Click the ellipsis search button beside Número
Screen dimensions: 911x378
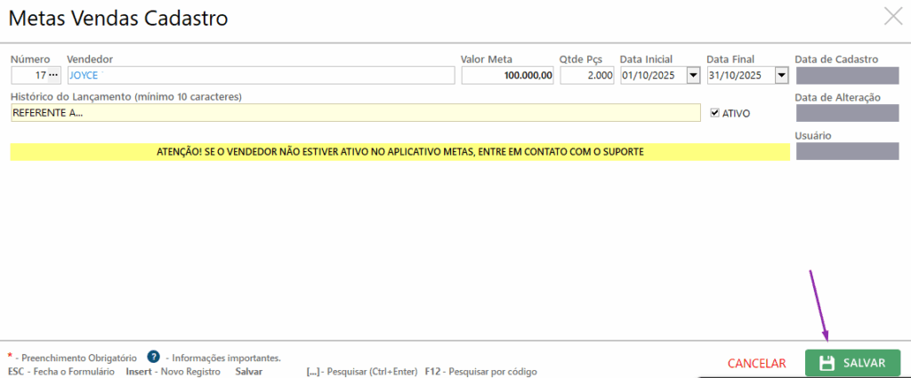coord(53,76)
